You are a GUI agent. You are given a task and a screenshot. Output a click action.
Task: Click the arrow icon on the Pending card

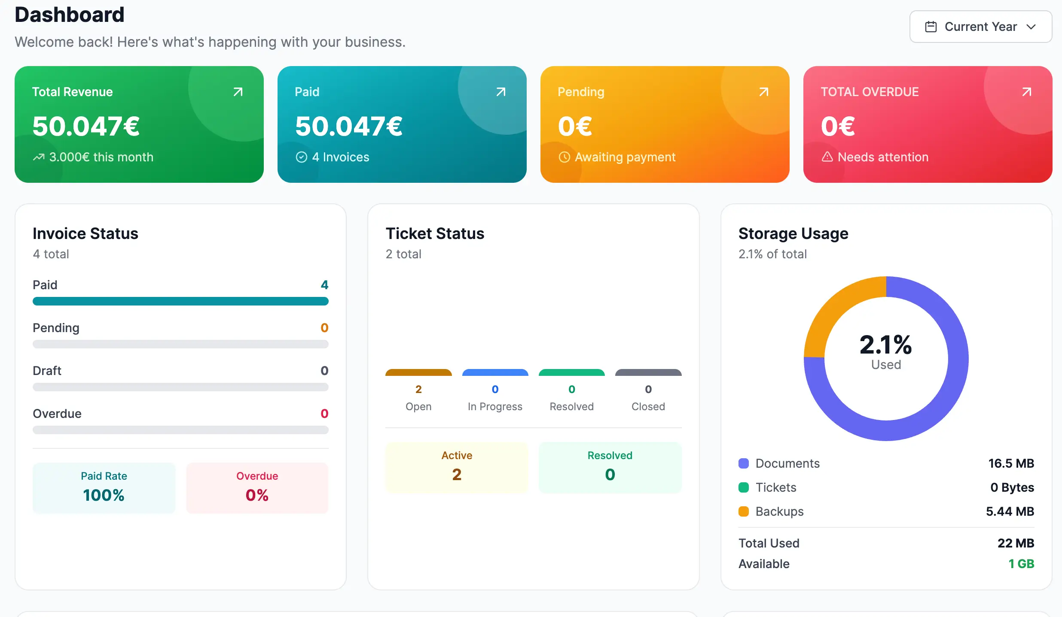click(764, 91)
